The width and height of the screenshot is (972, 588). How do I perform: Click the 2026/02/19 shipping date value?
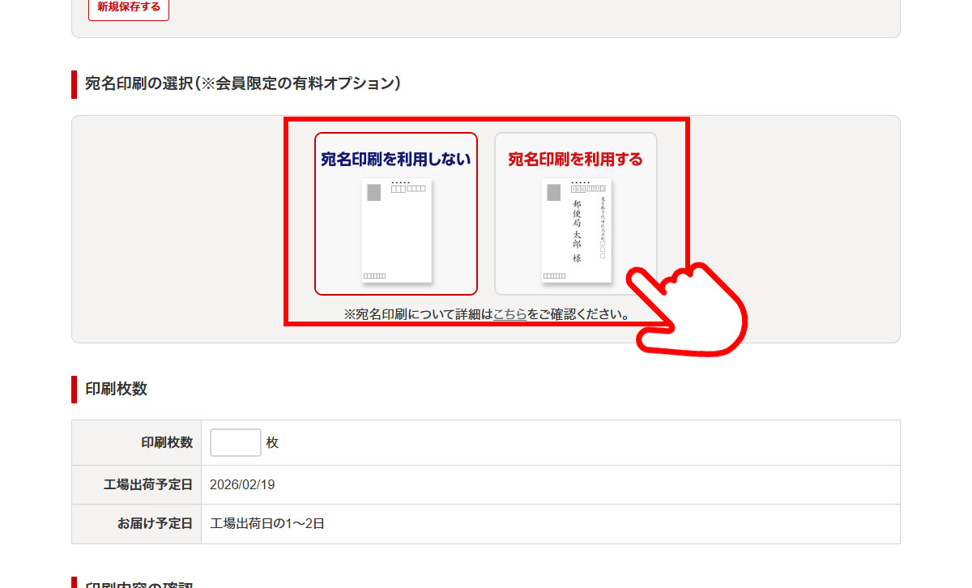click(242, 485)
